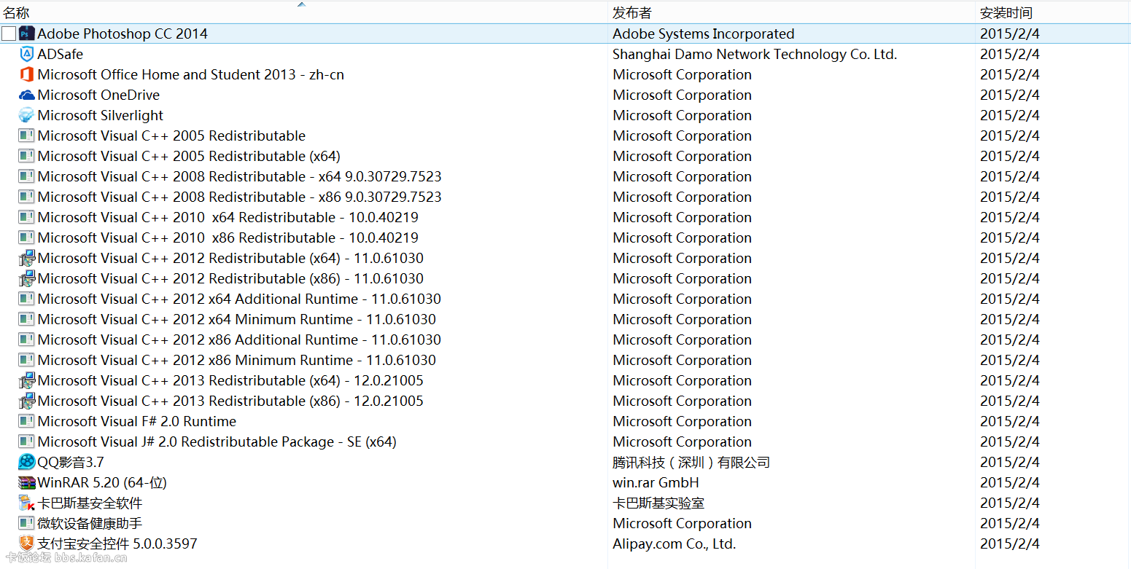Select Visual J# 2.0 Redistributable Package - SE (x64)
This screenshot has height=569, width=1131.
[217, 442]
